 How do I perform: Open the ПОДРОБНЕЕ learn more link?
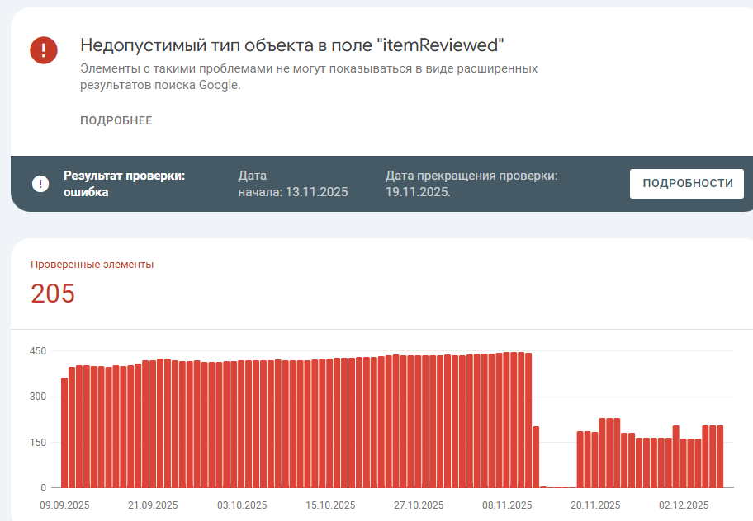click(116, 120)
